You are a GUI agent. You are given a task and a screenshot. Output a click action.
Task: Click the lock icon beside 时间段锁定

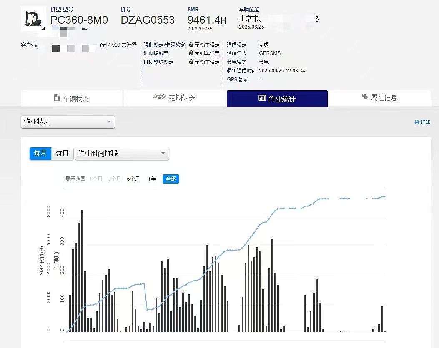tap(191, 53)
